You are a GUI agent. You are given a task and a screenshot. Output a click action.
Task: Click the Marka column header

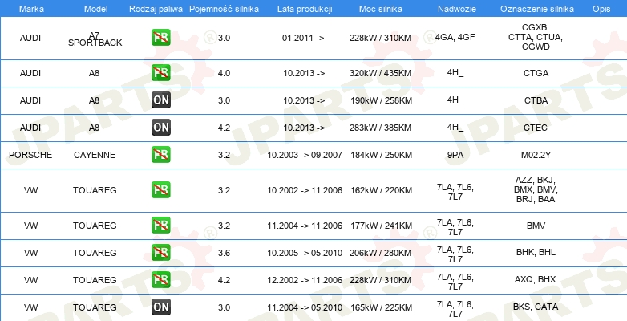coord(30,9)
